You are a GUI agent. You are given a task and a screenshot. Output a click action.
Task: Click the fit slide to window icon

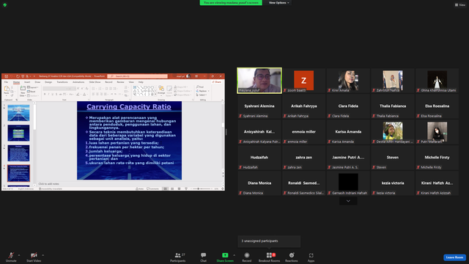223,189
